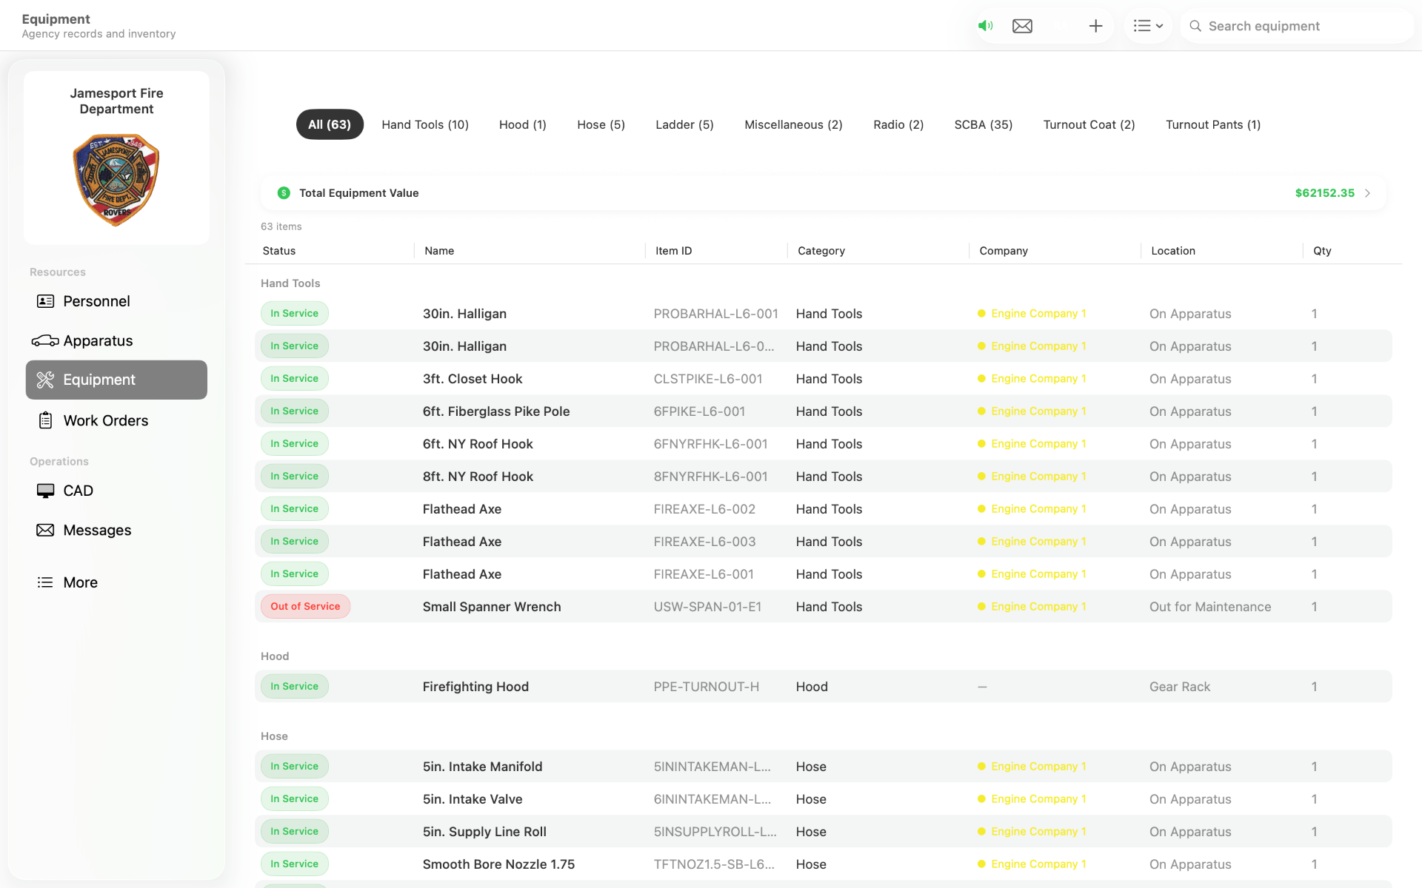
Task: Click the $62152.35 total value
Action: (x=1324, y=193)
